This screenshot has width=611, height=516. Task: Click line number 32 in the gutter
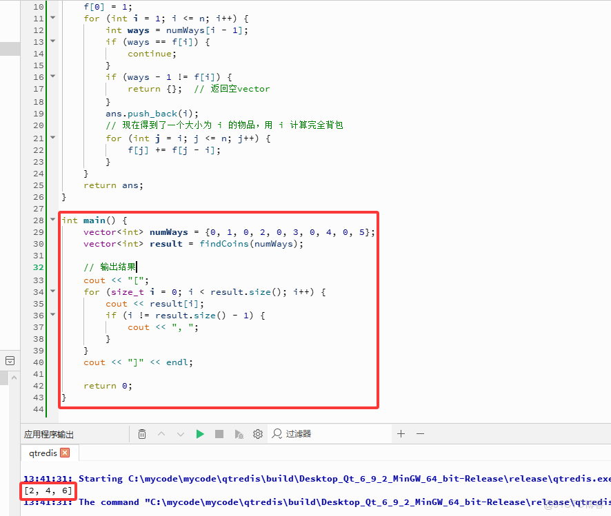tap(38, 267)
